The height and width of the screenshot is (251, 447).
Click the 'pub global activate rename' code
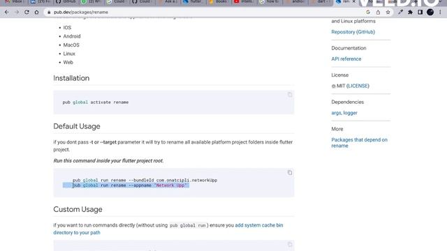(x=96, y=102)
